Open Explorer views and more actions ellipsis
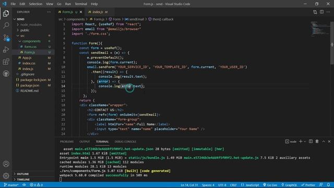This screenshot has width=334, height=188. (49, 12)
